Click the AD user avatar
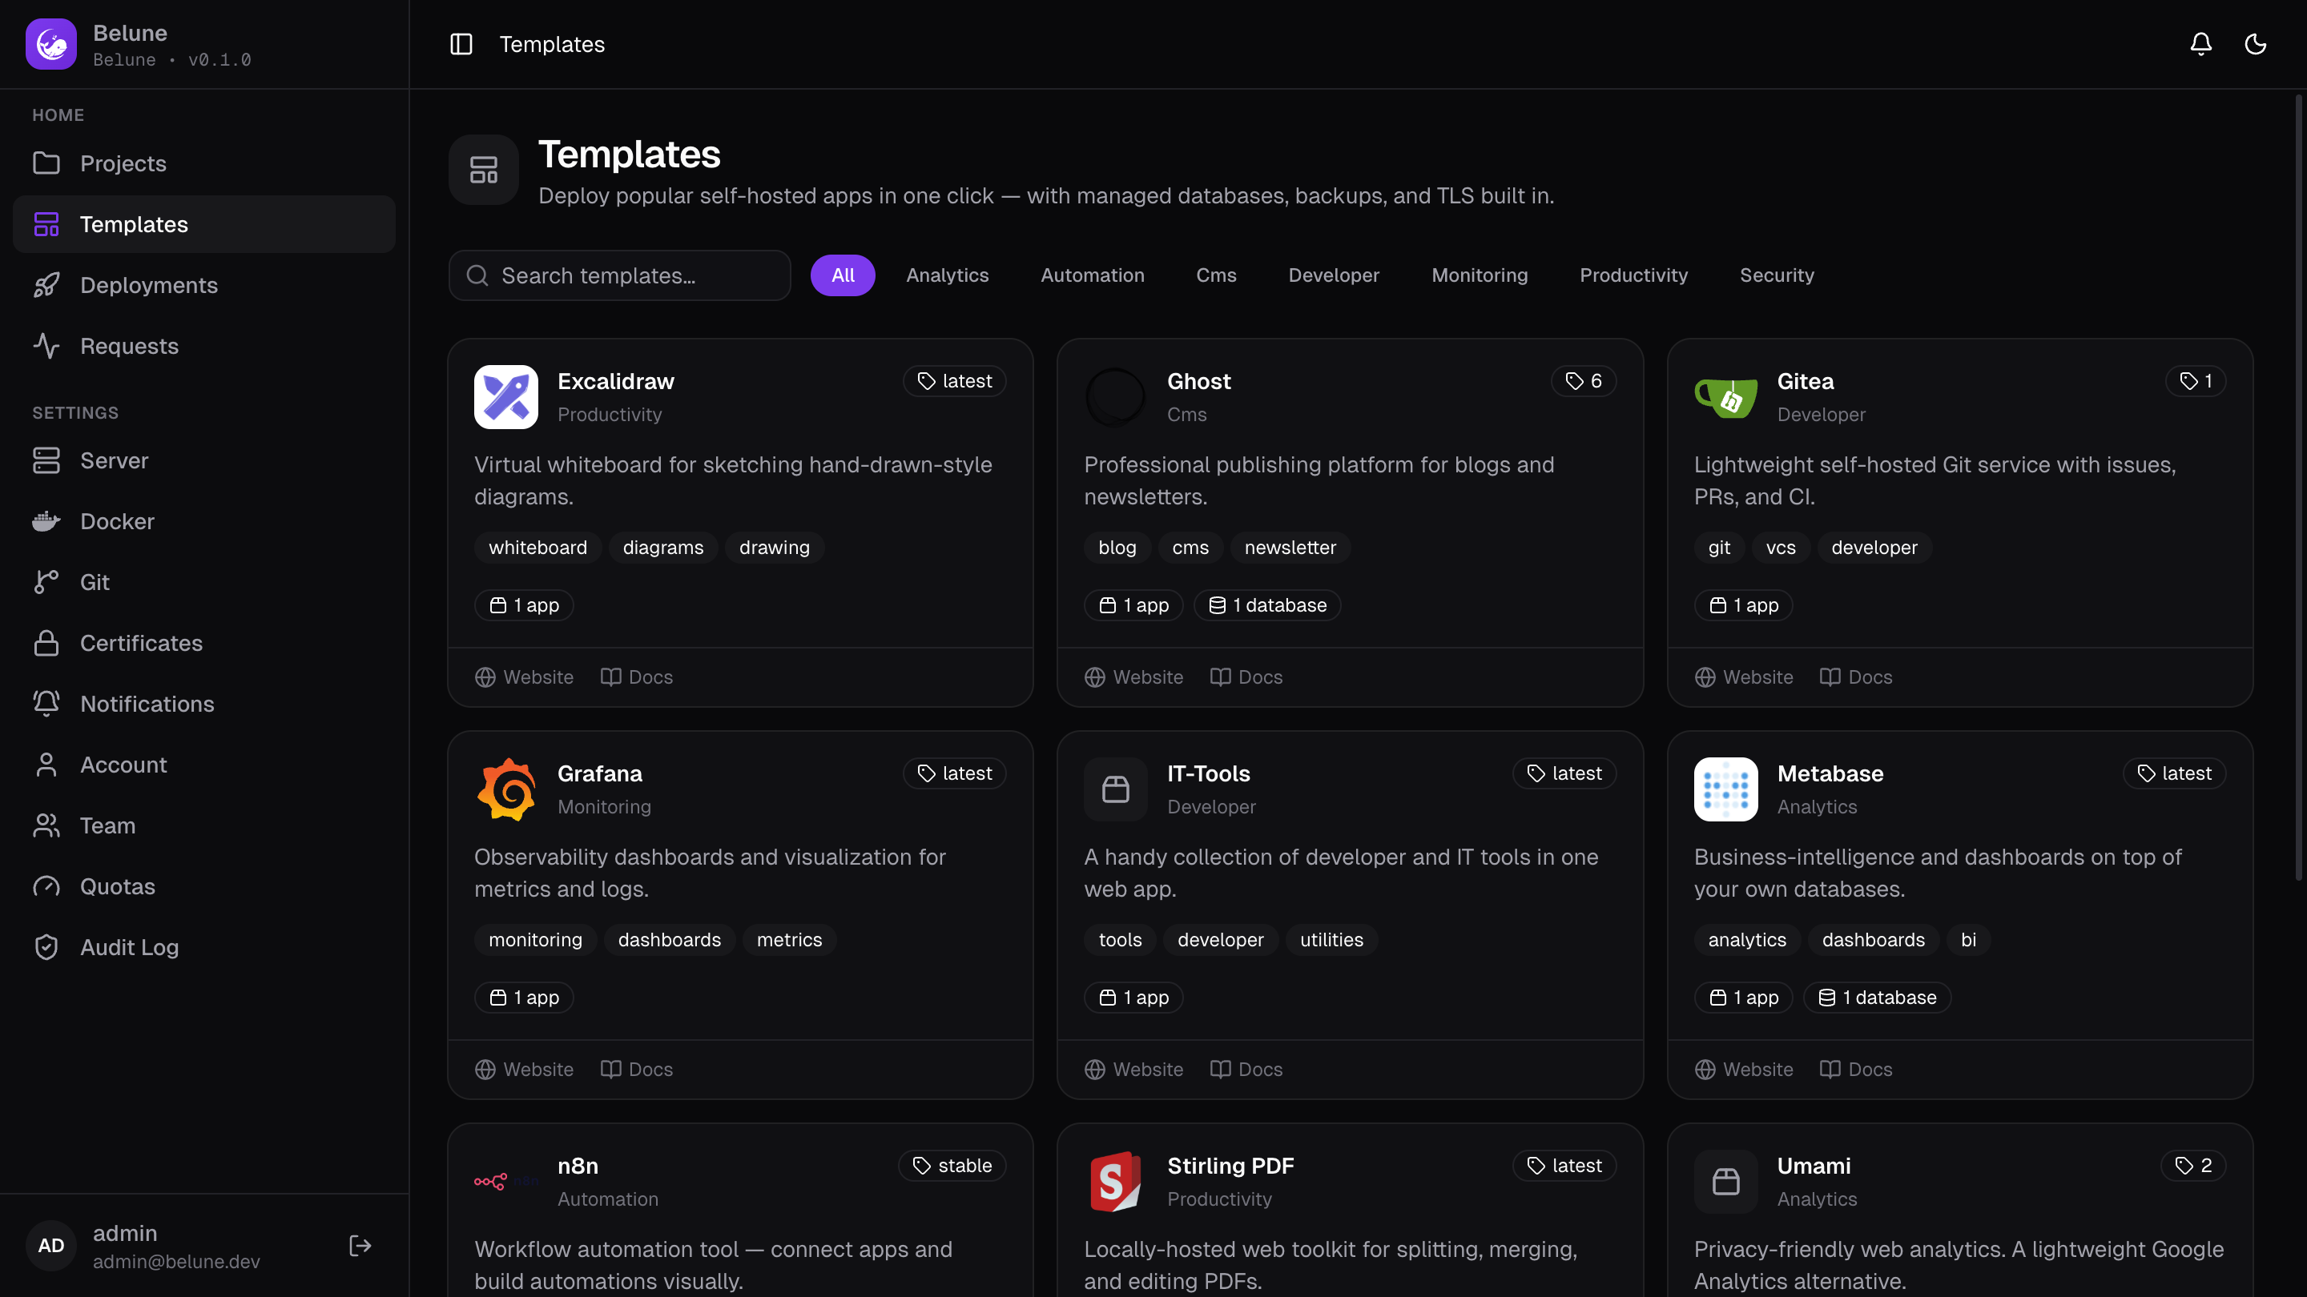 coord(51,1246)
